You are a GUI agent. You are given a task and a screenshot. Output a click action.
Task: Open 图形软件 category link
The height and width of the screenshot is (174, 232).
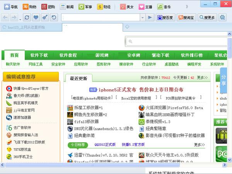click(x=104, y=64)
